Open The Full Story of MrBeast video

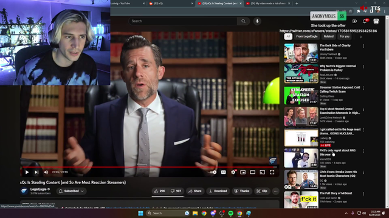[301, 200]
